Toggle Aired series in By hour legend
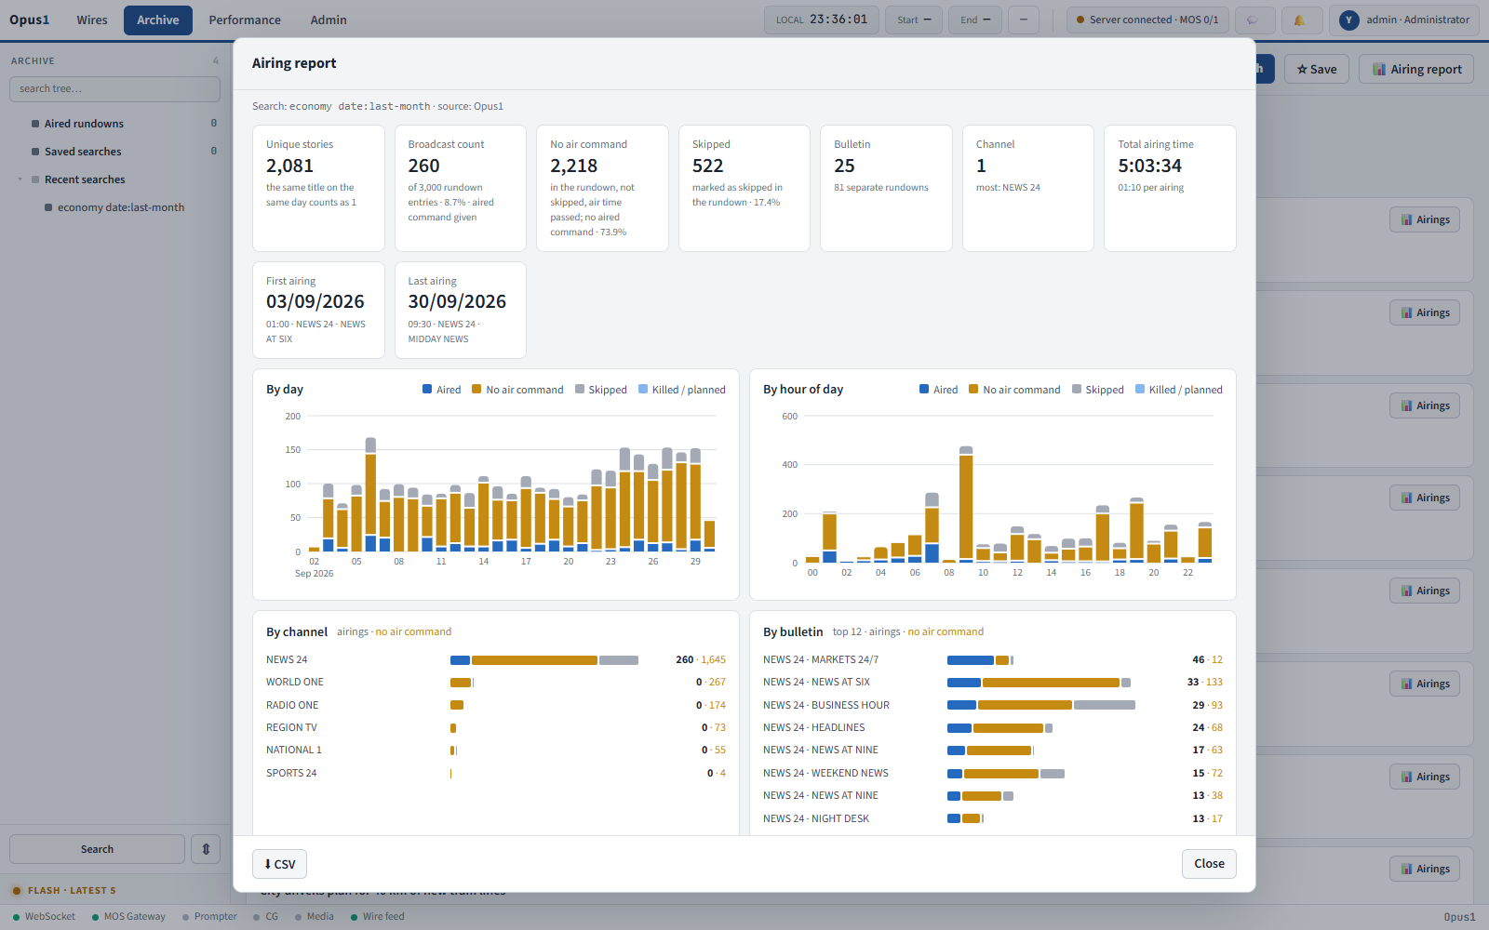1489x930 pixels. [938, 390]
